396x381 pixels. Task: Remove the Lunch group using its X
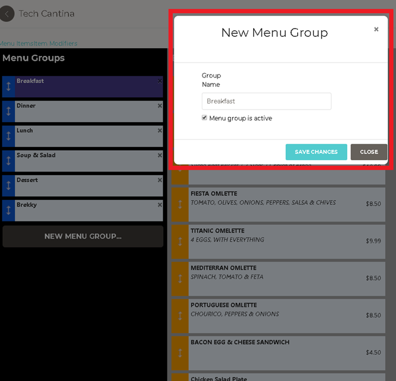[x=160, y=131]
